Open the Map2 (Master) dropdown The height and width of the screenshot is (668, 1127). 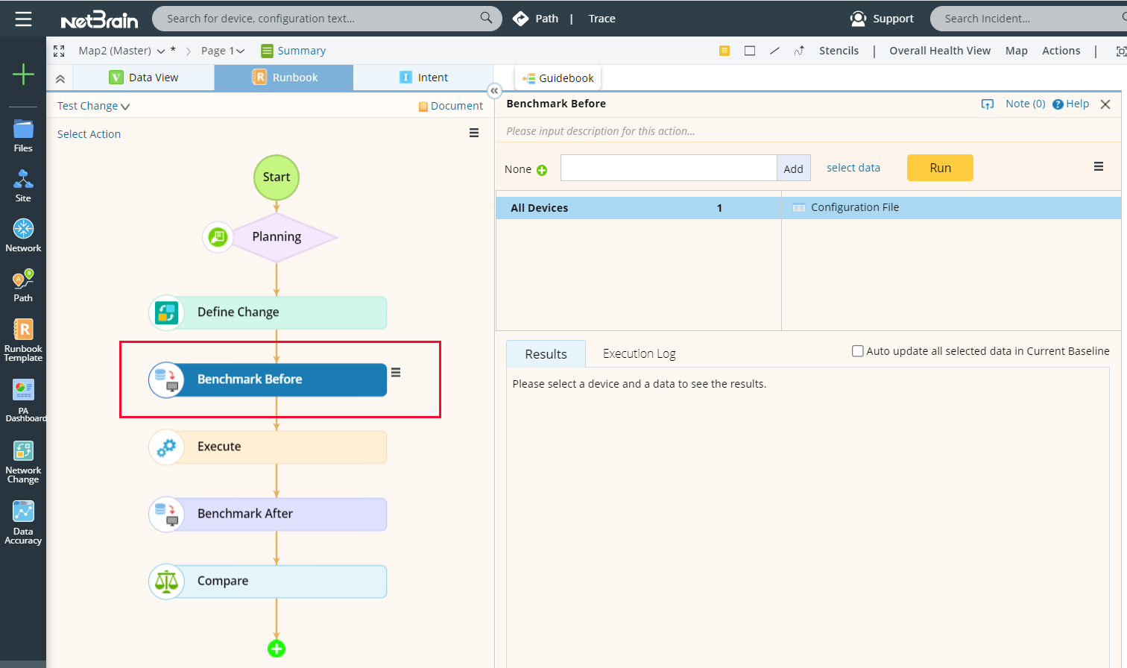coord(161,50)
